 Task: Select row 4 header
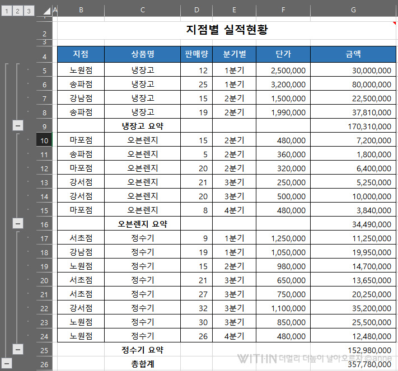coord(44,55)
